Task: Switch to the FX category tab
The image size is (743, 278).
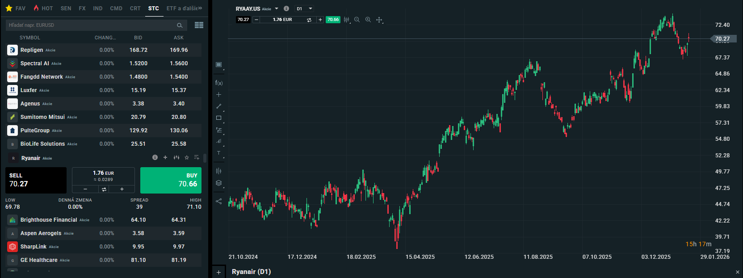Action: click(82, 8)
